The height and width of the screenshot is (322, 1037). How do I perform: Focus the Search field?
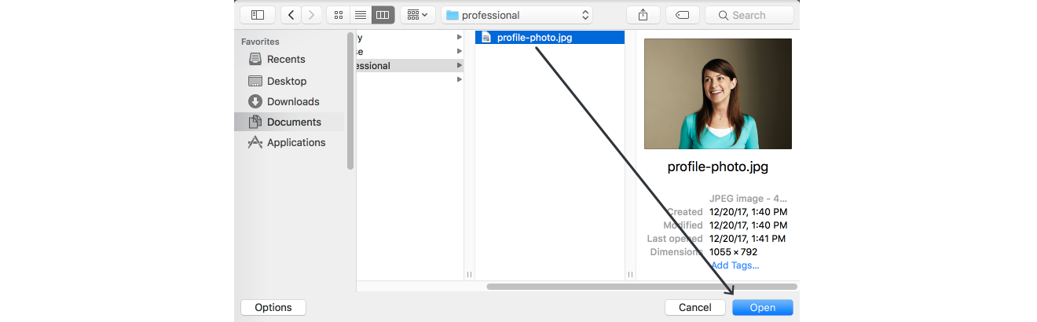[749, 15]
